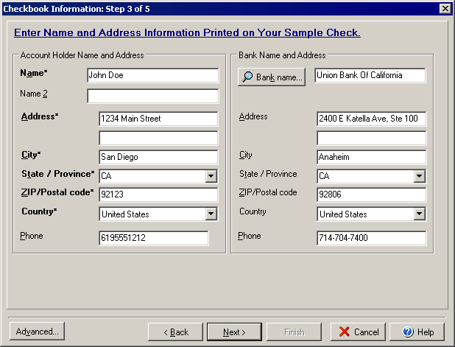
Task: Open the account holder State dropdown
Action: tap(211, 176)
